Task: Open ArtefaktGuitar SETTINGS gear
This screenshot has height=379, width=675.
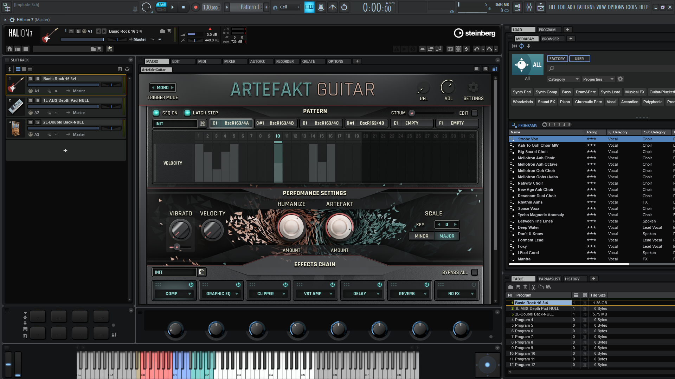Action: 473,88
